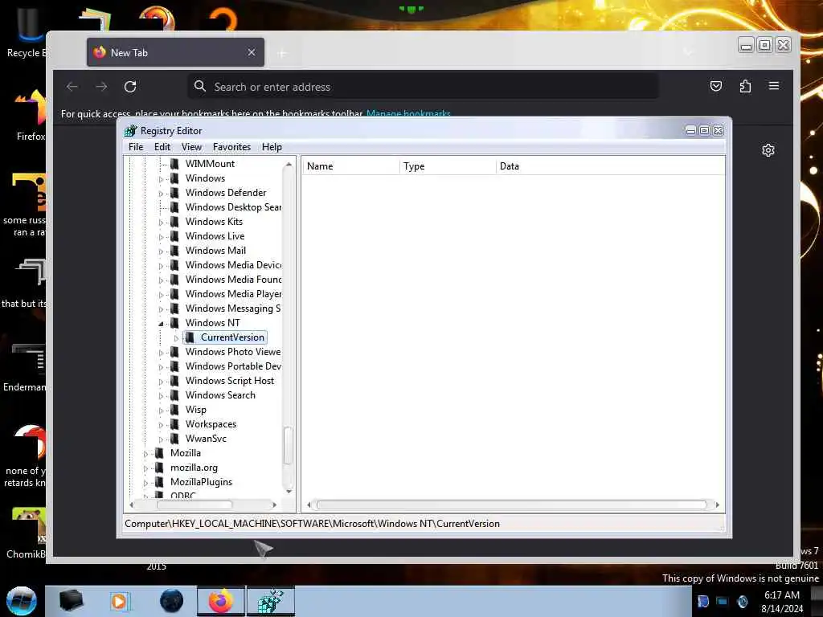Open the Edit menu in Registry Editor
The height and width of the screenshot is (617, 823).
(162, 147)
